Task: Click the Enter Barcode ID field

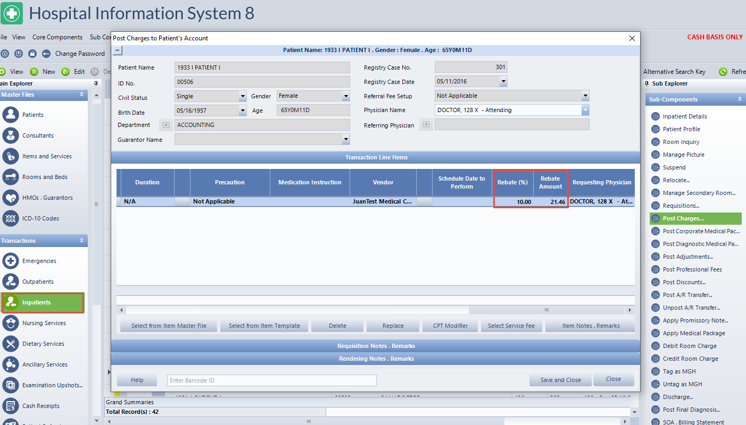Action: coord(271,380)
